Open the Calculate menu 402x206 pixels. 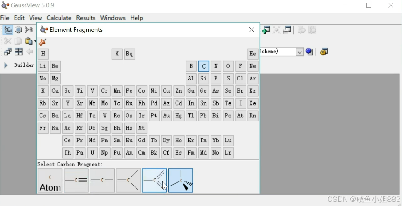pyautogui.click(x=59, y=18)
